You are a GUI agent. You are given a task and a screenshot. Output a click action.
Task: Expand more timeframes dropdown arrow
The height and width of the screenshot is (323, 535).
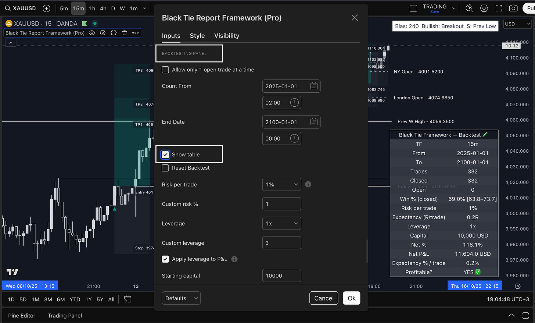pyautogui.click(x=144, y=8)
